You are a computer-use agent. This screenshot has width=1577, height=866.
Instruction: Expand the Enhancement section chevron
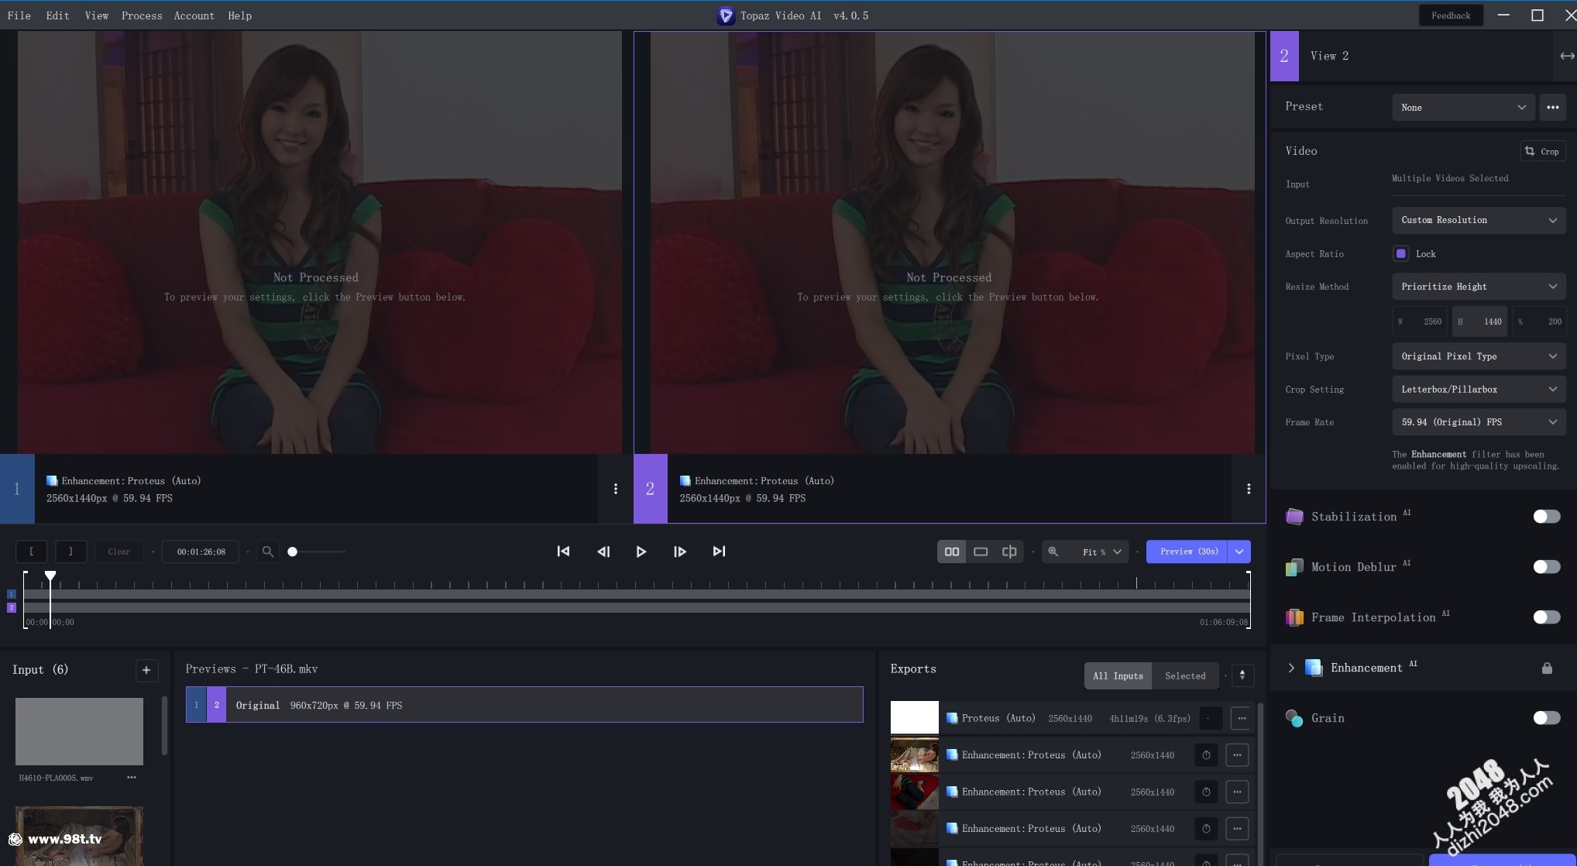[x=1291, y=668]
